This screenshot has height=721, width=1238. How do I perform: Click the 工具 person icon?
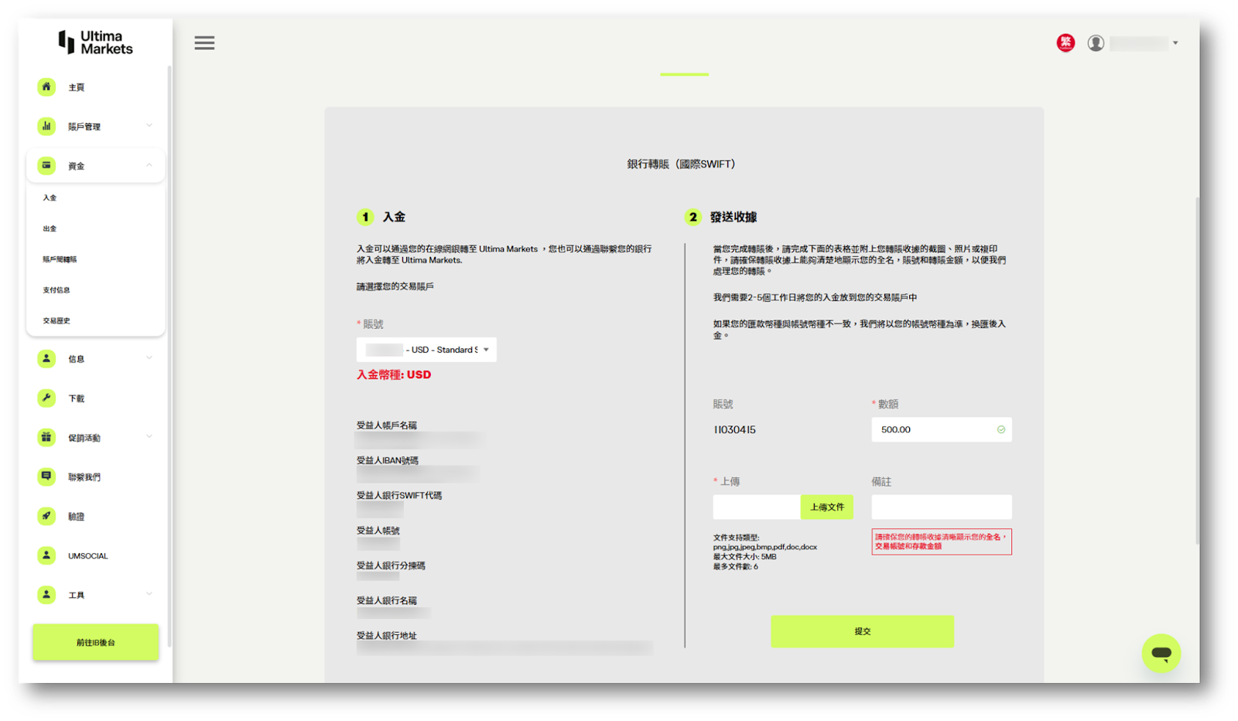(x=46, y=595)
